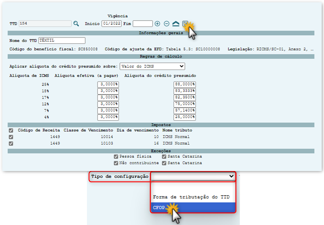Image resolution: width=324 pixels, height=225 pixels.
Task: Click the plus icon to add Vigência
Action: coord(157,23)
